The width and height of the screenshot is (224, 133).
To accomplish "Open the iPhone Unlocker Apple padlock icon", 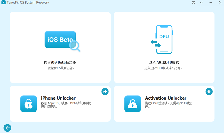I will (x=29, y=104).
